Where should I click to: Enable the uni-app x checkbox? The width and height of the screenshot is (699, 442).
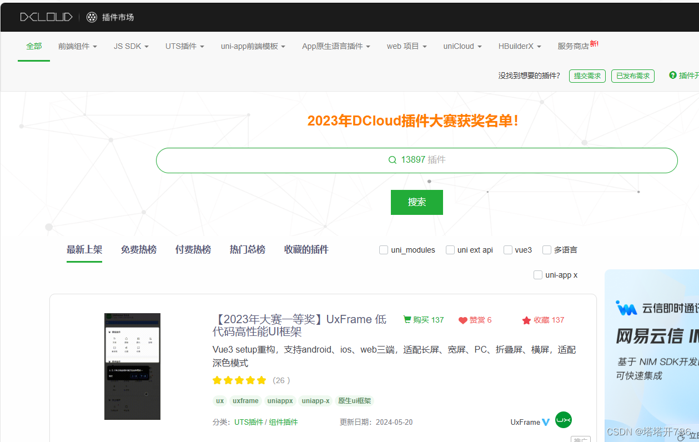point(538,275)
